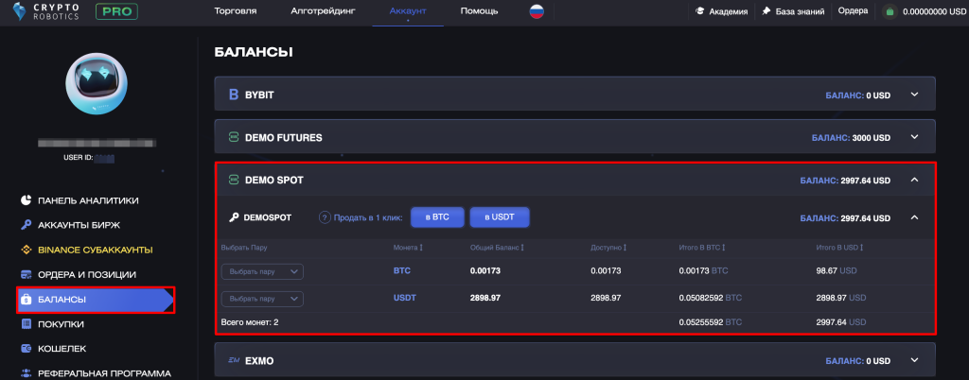Sort by Монета column
The image size is (969, 380).
[x=408, y=248]
